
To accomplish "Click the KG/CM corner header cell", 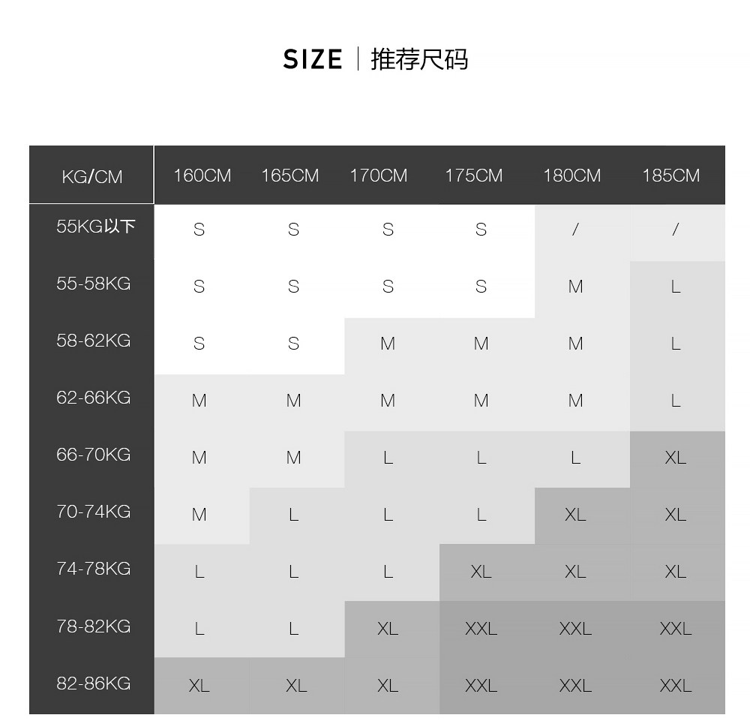I will (91, 177).
